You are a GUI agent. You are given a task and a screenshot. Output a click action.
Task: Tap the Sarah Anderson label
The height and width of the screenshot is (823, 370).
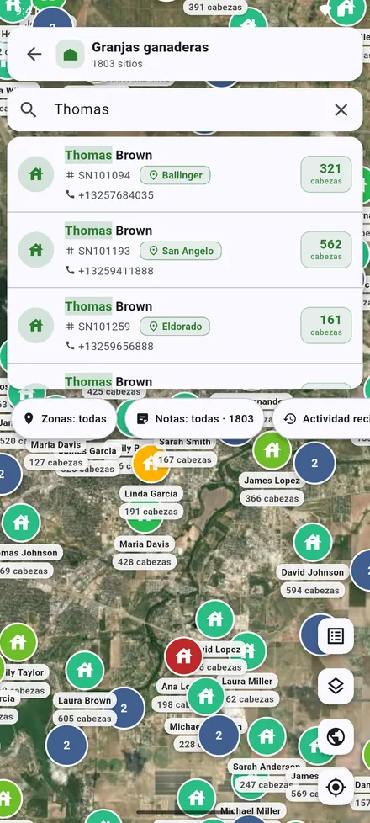coord(266,767)
